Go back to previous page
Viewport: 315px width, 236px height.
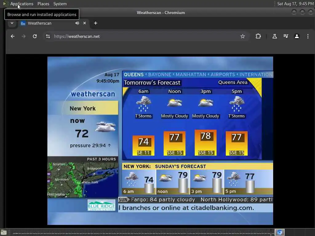point(13,36)
